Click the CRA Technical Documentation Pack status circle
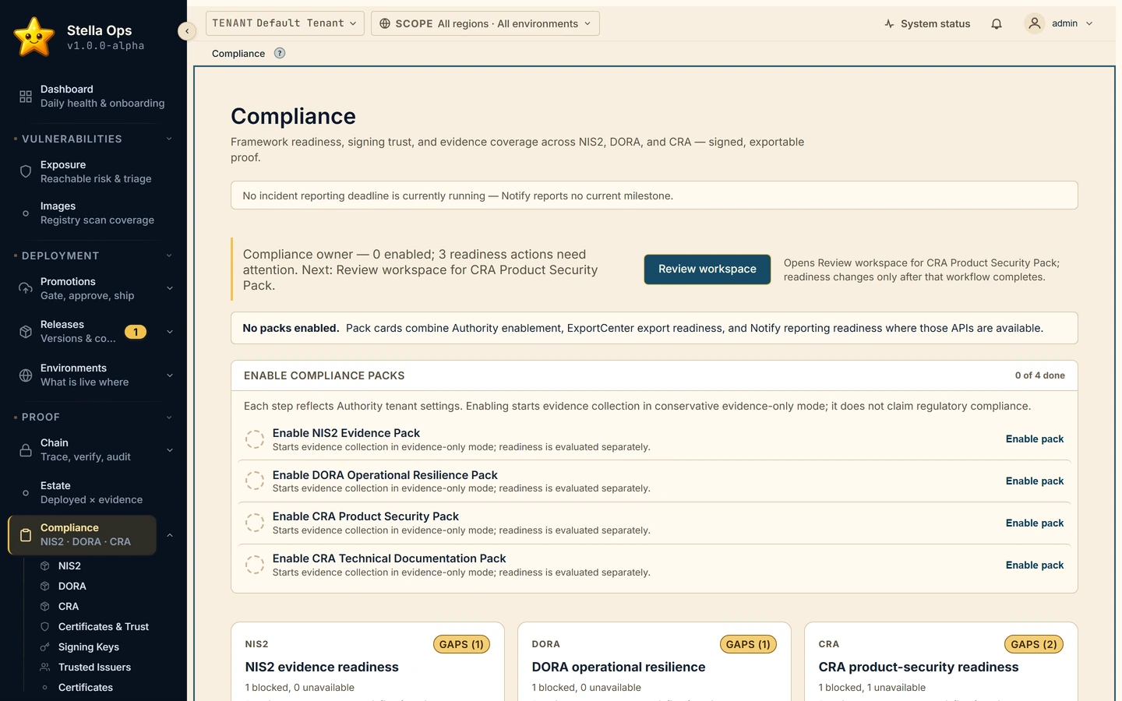Image resolution: width=1122 pixels, height=701 pixels. [255, 565]
